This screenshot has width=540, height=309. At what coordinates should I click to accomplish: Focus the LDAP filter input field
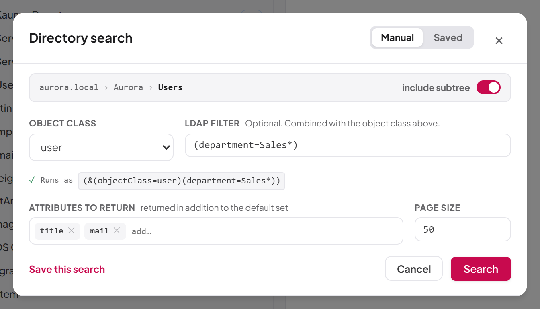click(348, 145)
